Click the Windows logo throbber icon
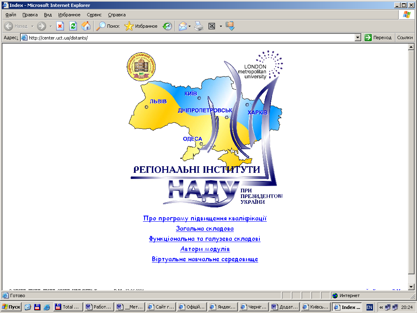 (407, 15)
